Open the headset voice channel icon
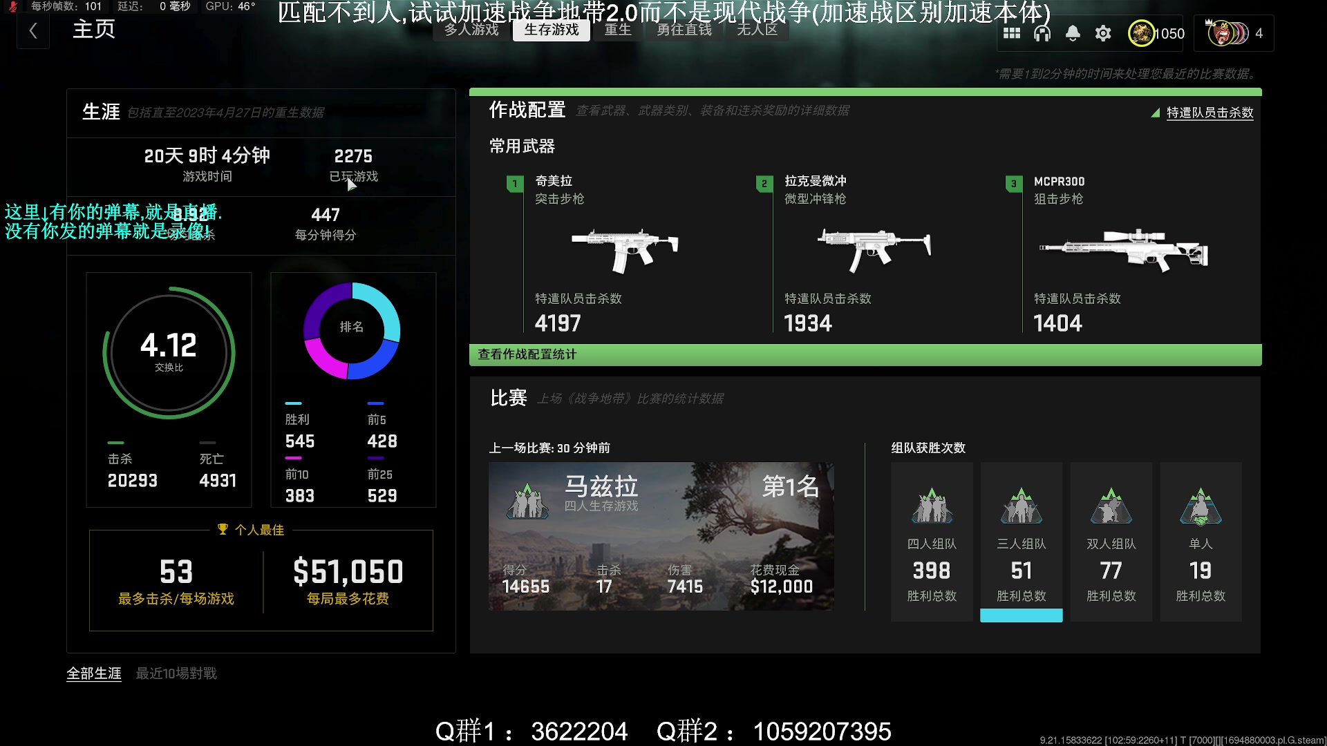The image size is (1327, 746). 1042,33
